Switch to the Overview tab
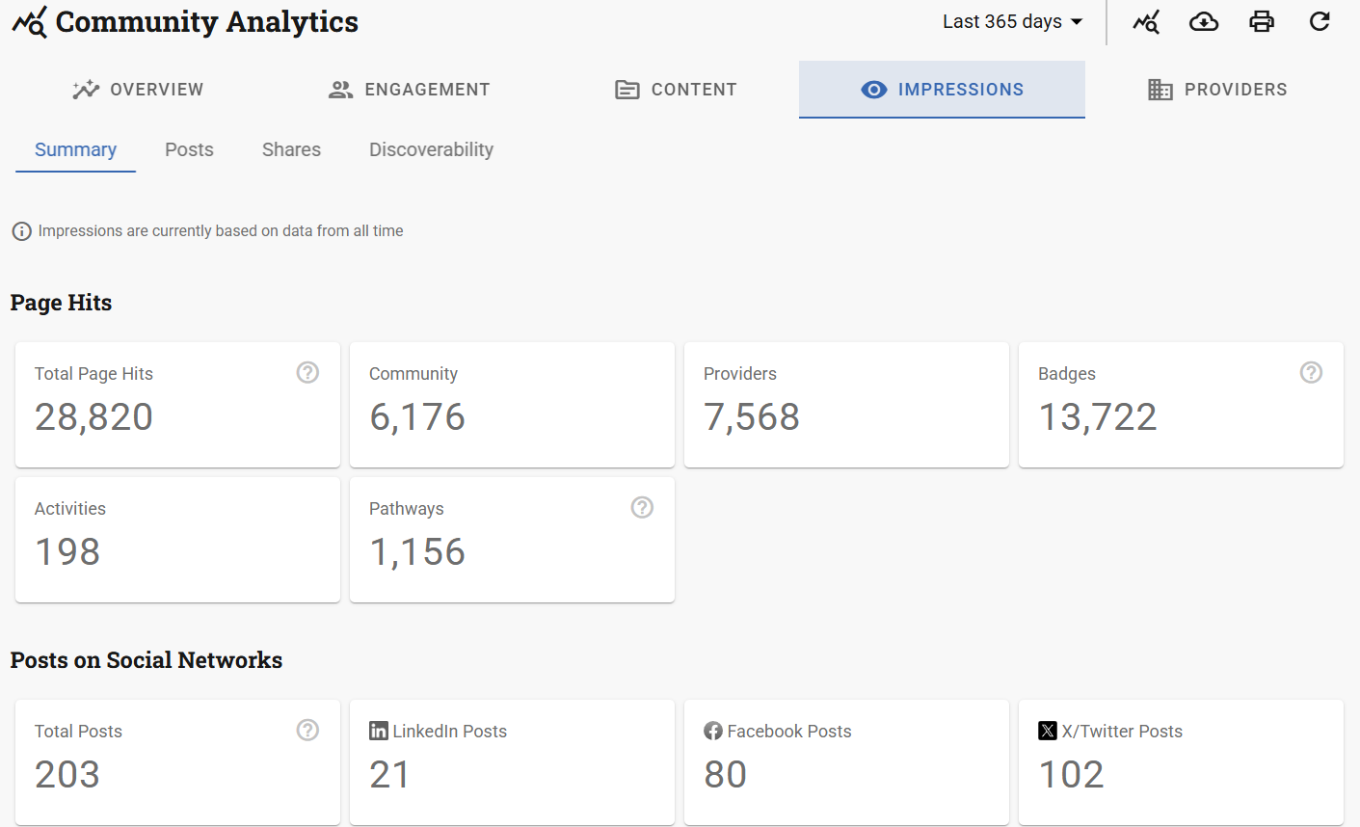The width and height of the screenshot is (1360, 827). click(x=139, y=90)
